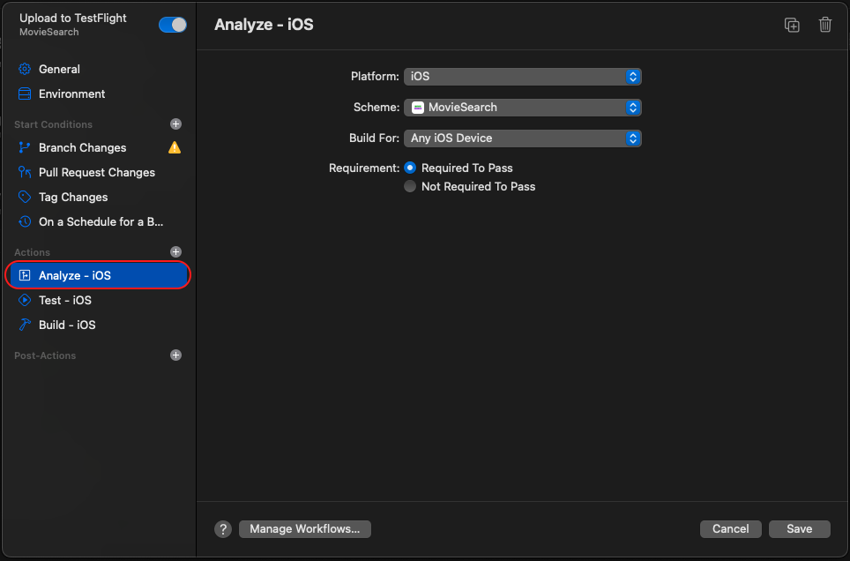The width and height of the screenshot is (850, 561).
Task: Click the Cancel button
Action: coord(730,529)
